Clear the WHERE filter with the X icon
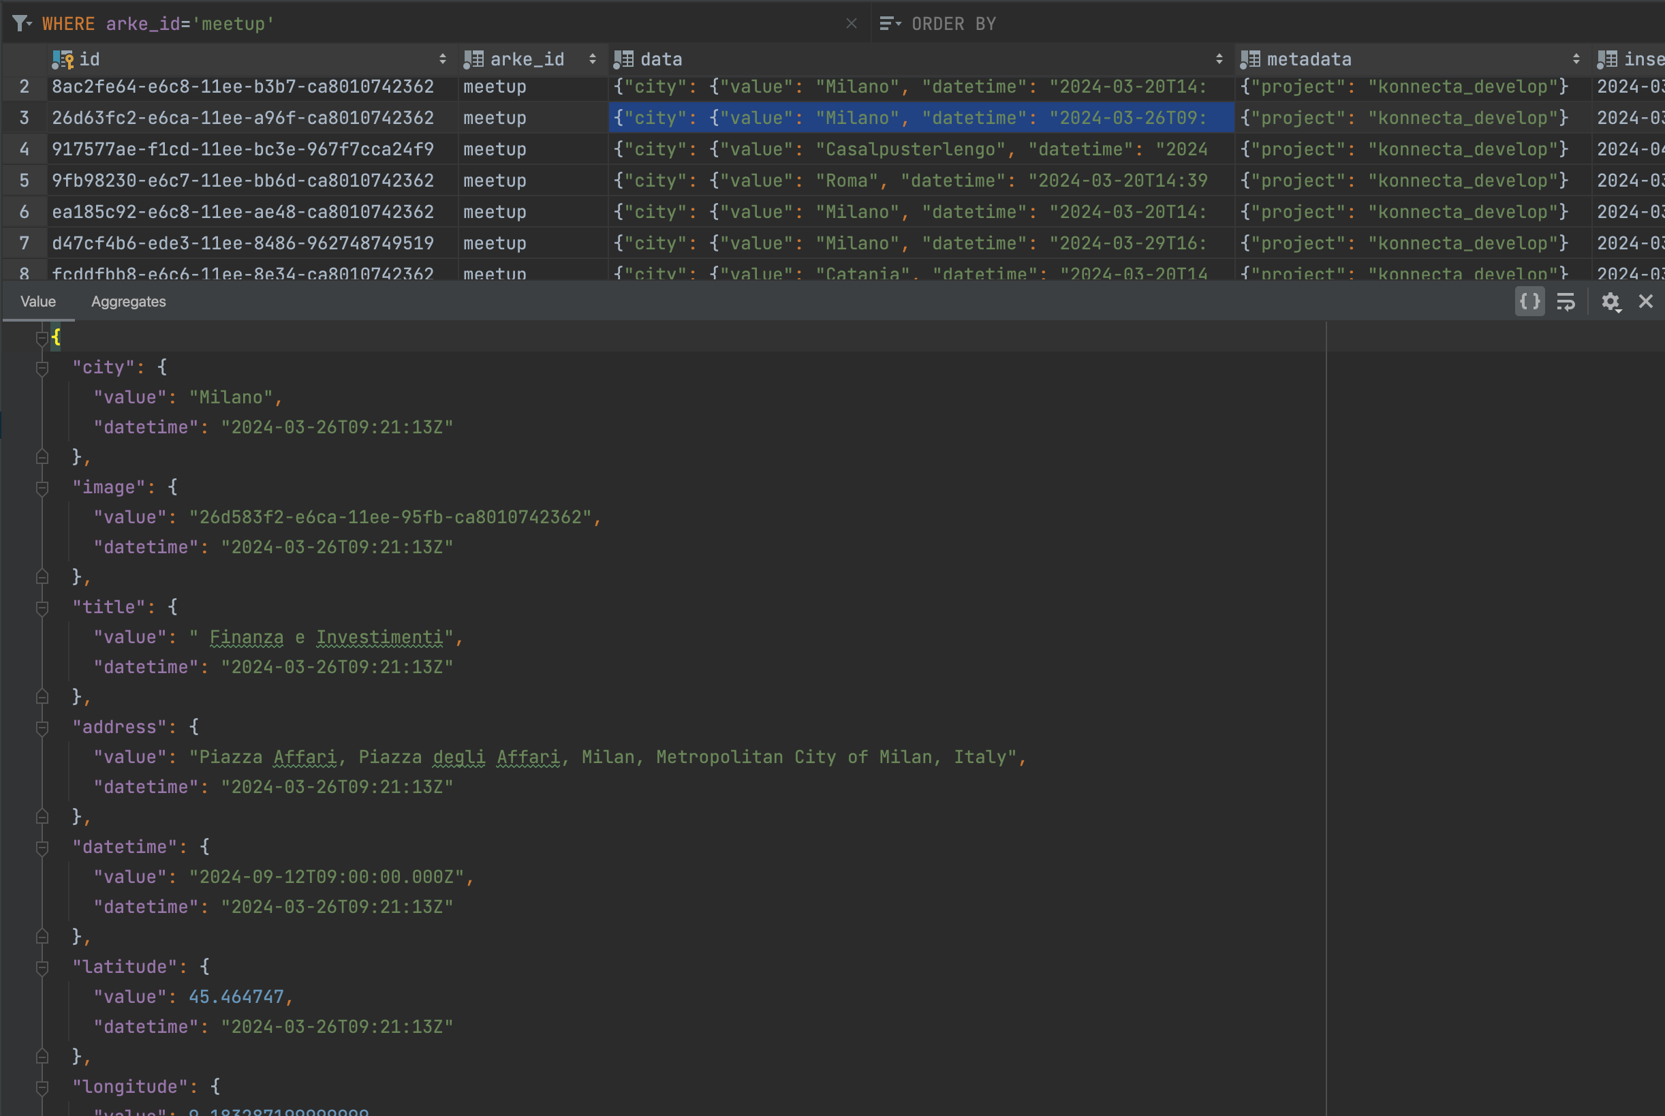 point(851,23)
